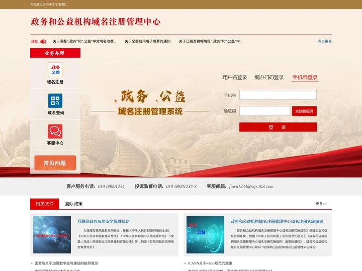Click complaint phone 010-69001234-3

coord(181,186)
